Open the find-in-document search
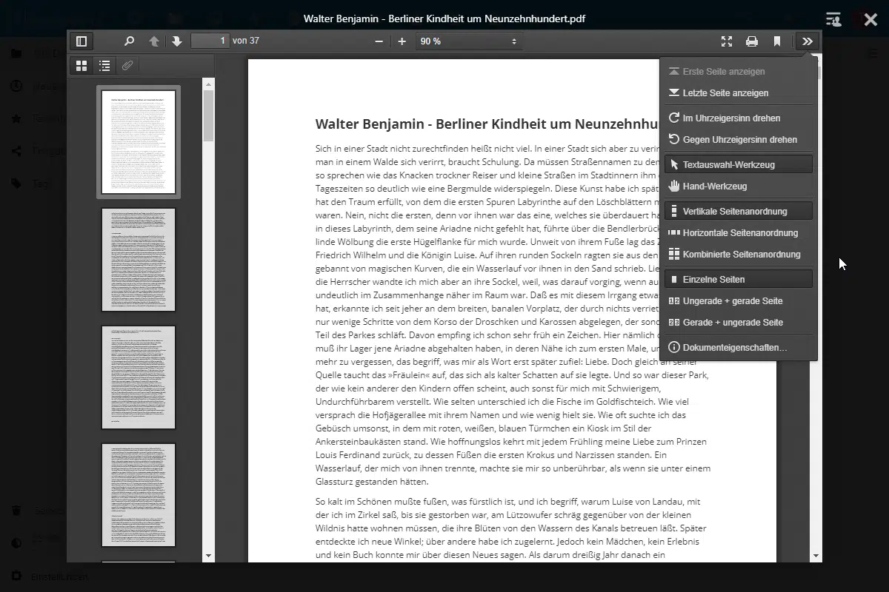 130,41
